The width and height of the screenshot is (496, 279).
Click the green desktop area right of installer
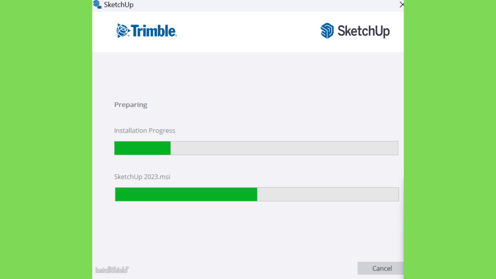click(450, 139)
